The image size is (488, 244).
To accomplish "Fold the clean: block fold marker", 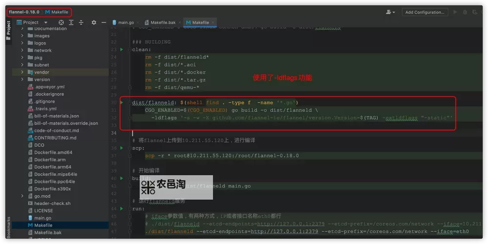I will [130, 49].
